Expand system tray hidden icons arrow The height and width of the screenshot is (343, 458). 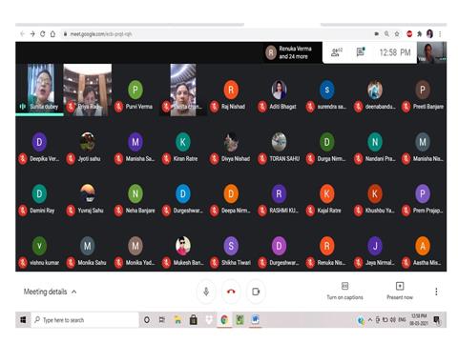(x=370, y=320)
